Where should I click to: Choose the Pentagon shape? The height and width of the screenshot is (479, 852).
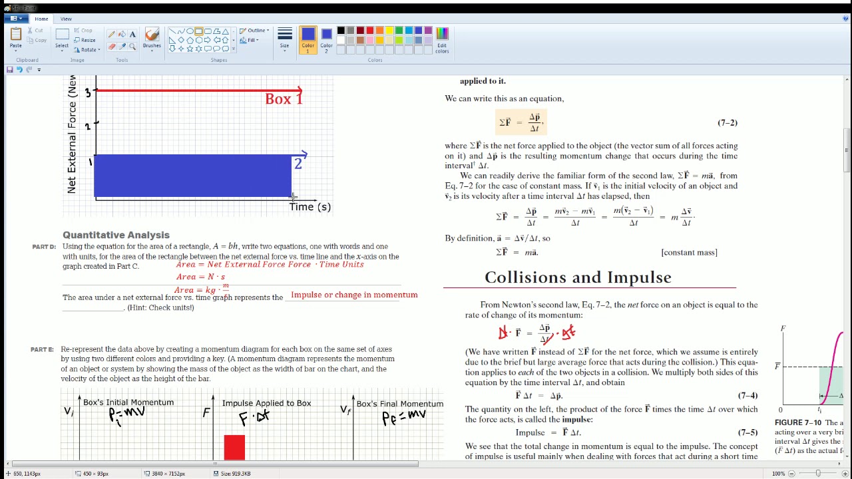(190, 40)
